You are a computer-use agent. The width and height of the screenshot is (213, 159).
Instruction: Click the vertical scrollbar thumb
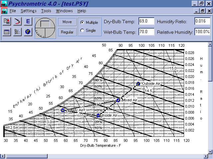[x=210, y=64]
